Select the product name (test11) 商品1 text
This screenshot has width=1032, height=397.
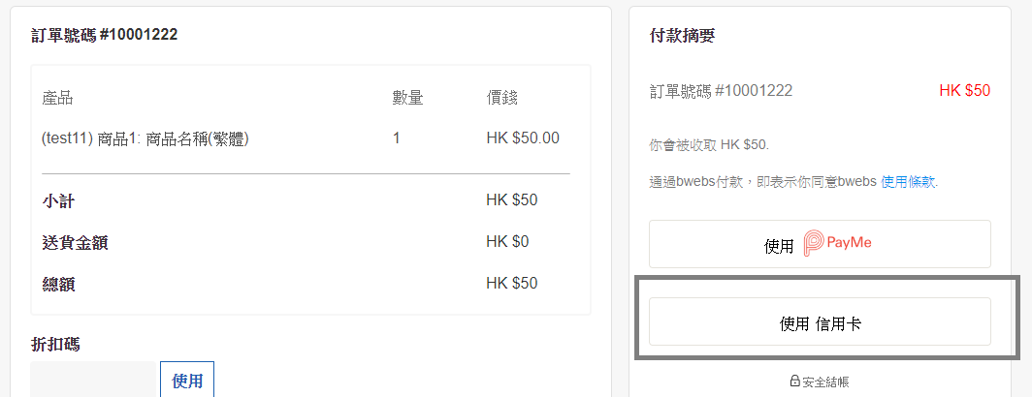tap(145, 138)
